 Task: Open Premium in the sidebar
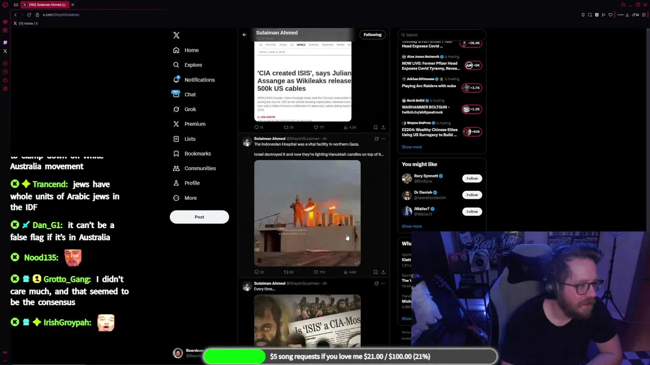click(189, 124)
